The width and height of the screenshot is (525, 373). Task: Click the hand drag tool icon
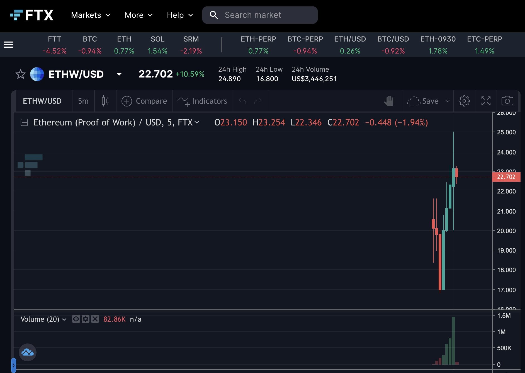[x=388, y=101]
